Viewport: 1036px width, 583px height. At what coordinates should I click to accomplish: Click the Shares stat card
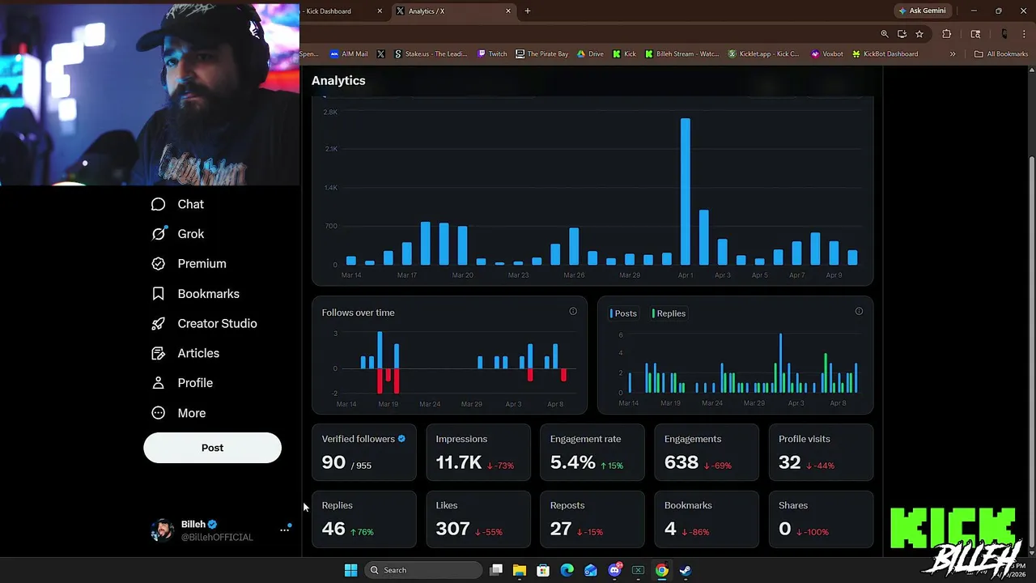(x=821, y=519)
